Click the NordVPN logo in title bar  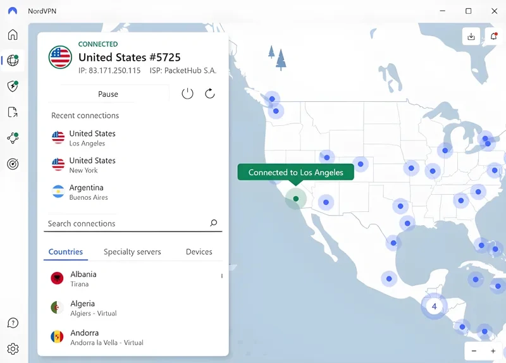12,11
